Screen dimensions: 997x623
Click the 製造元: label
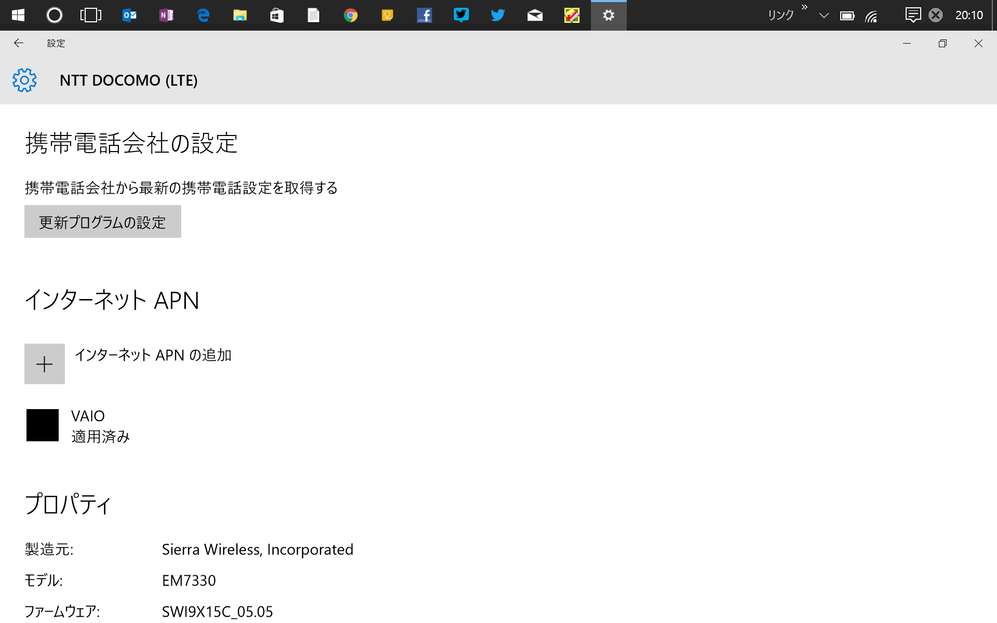coord(49,549)
